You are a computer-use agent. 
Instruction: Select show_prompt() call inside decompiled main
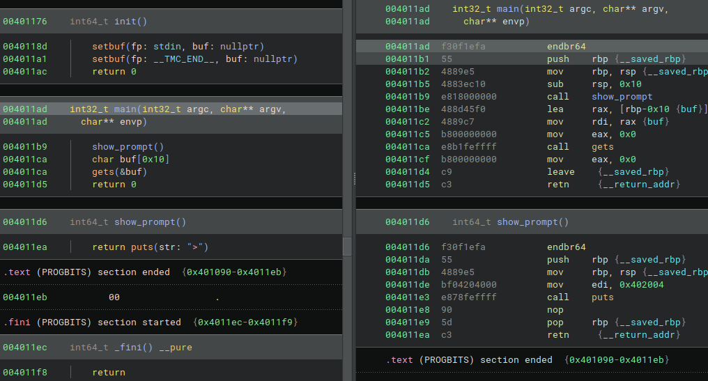[x=128, y=147]
